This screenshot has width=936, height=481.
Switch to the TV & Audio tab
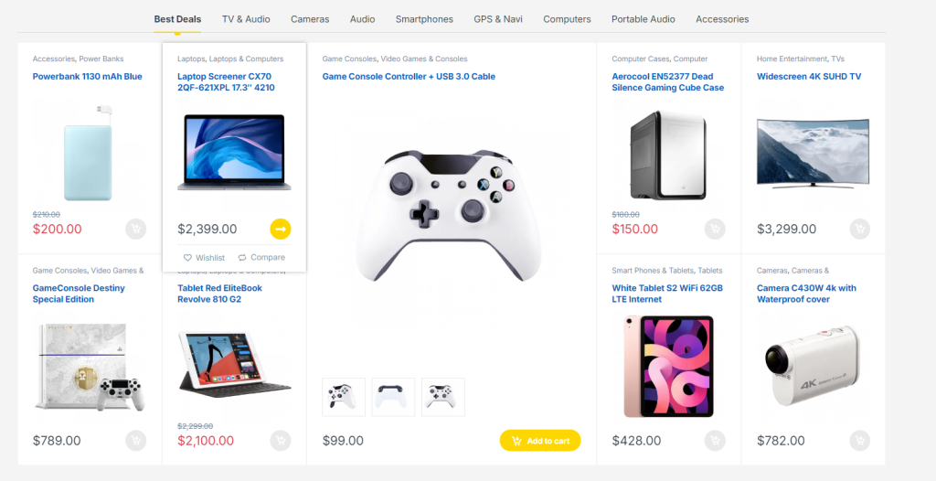click(246, 19)
